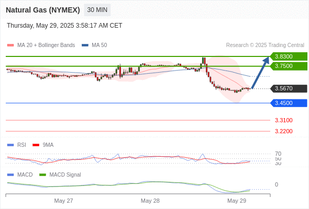
Task: Click the 3.3100 red support label
Action: coord(283,120)
